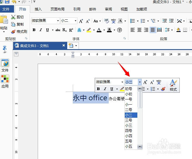Toggle Justify alignment (highlighted) button
Viewport: 192px width, 159px height.
coord(153,30)
